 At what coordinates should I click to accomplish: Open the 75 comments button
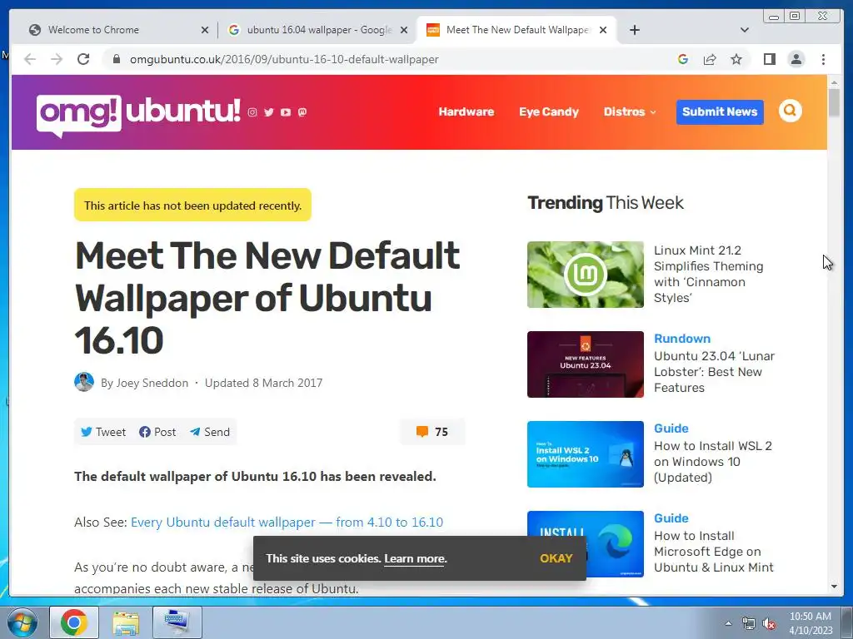point(432,432)
